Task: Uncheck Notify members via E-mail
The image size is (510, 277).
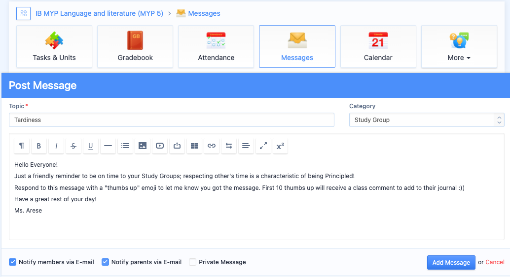Action: pyautogui.click(x=13, y=262)
